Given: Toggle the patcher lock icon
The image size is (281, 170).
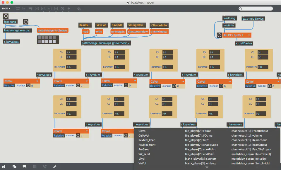Looking at the screenshot, I should 4,166.
